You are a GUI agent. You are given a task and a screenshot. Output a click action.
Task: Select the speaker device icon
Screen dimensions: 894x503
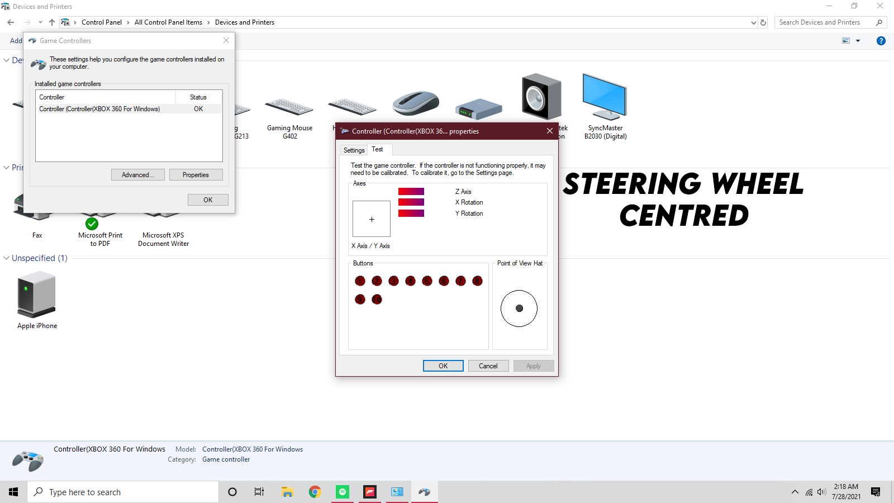click(541, 96)
